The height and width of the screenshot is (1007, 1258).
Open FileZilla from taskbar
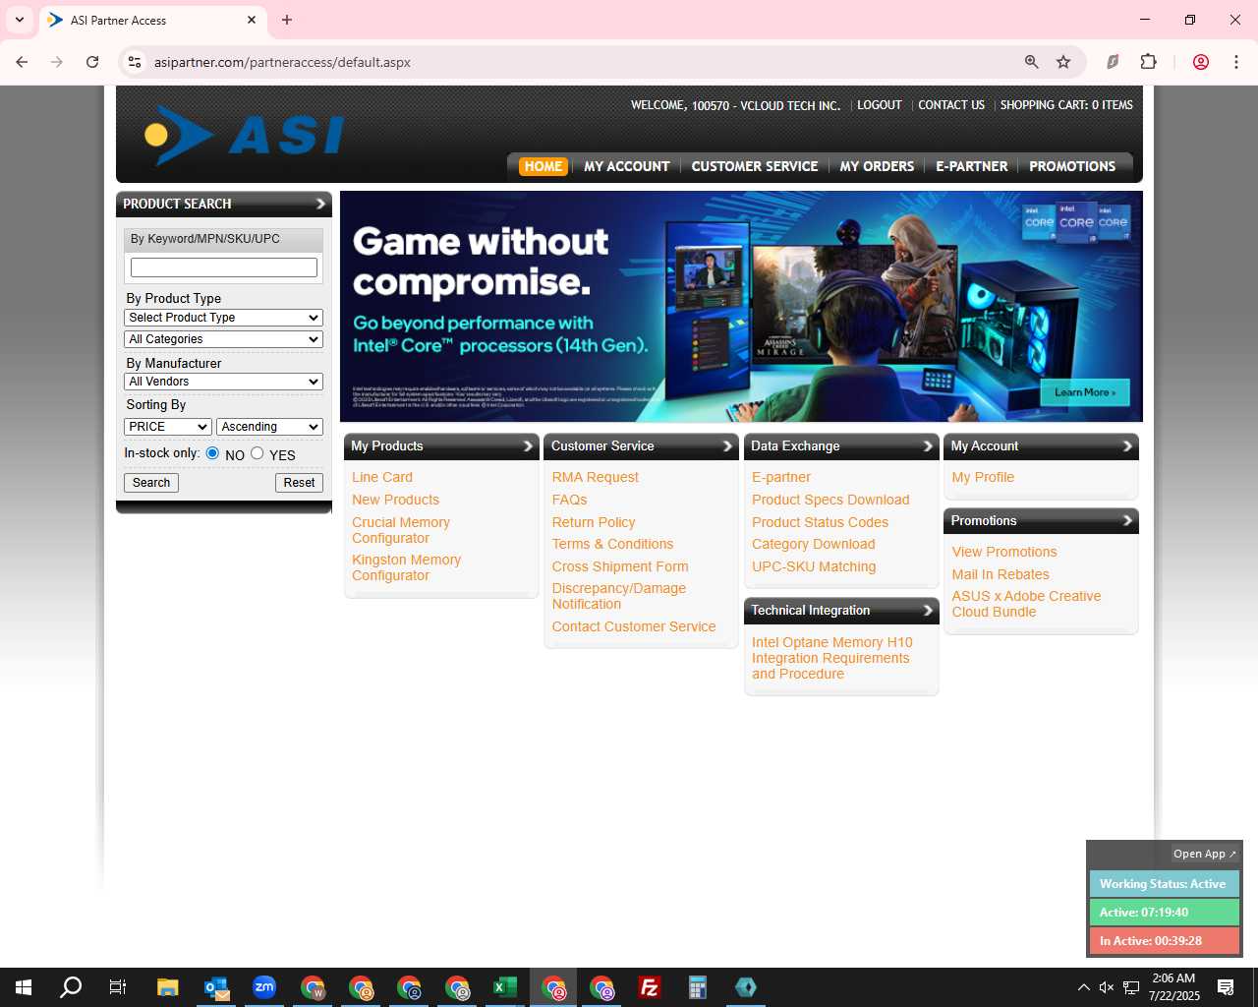650,987
